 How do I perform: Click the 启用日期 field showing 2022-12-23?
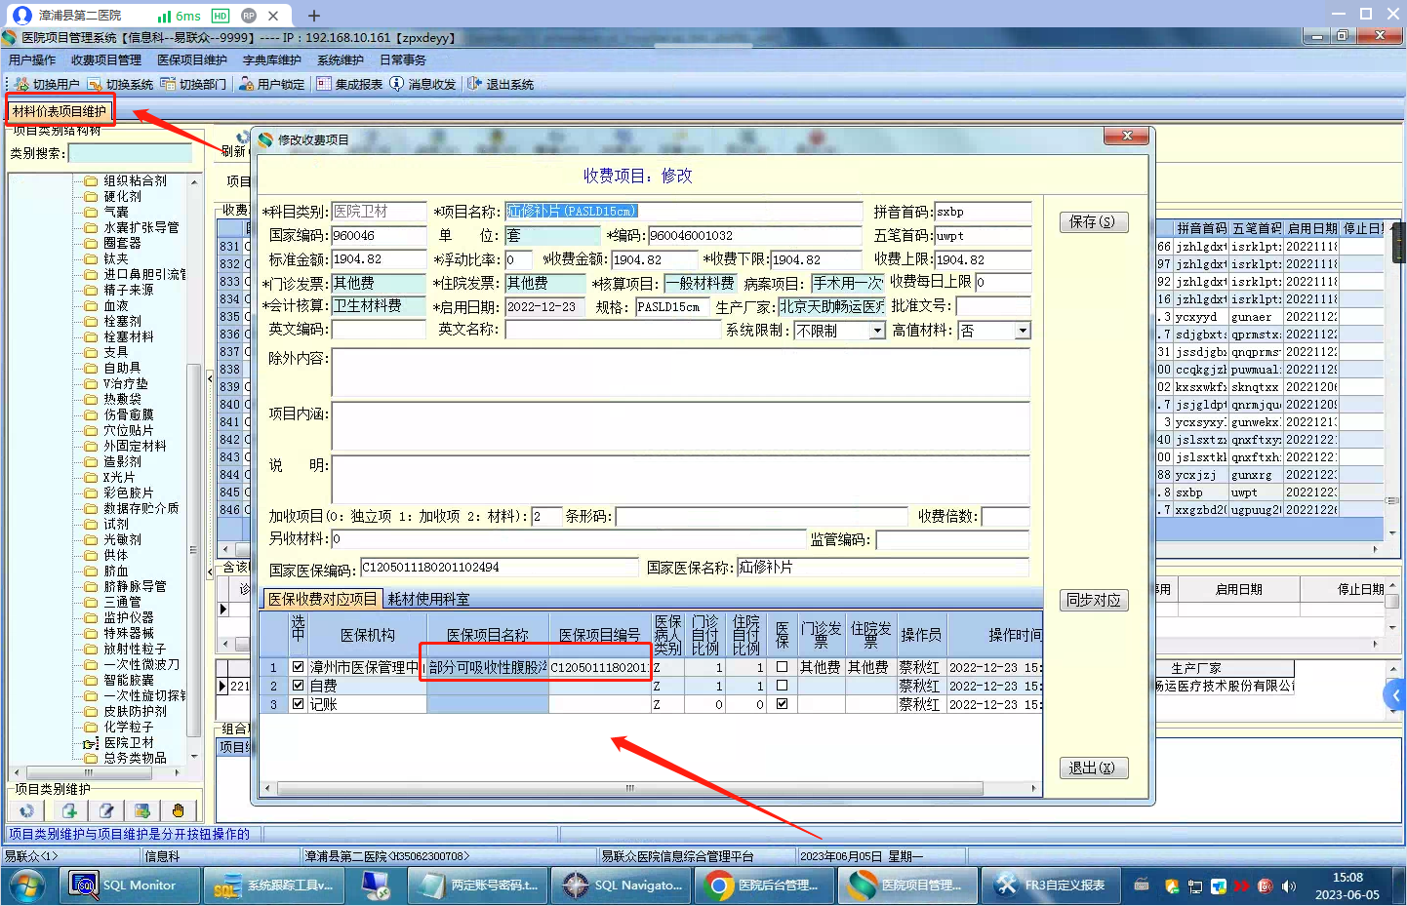click(x=546, y=307)
